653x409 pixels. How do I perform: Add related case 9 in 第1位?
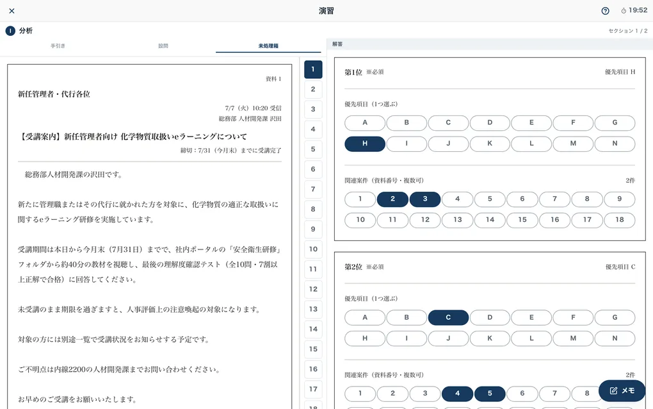620,199
